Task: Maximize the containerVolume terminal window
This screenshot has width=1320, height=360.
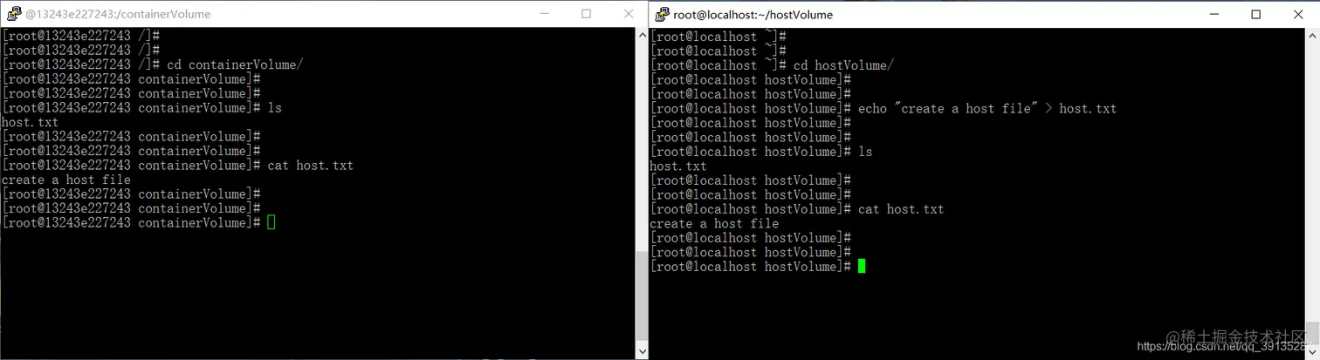Action: pos(586,14)
